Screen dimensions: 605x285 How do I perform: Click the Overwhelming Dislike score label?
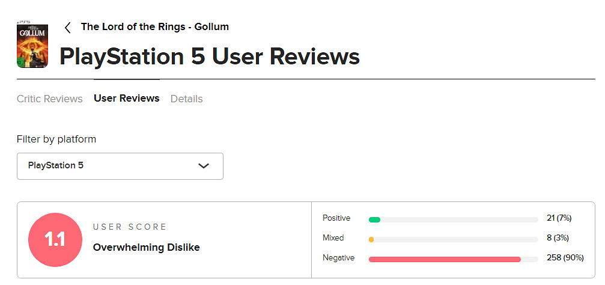pos(146,248)
